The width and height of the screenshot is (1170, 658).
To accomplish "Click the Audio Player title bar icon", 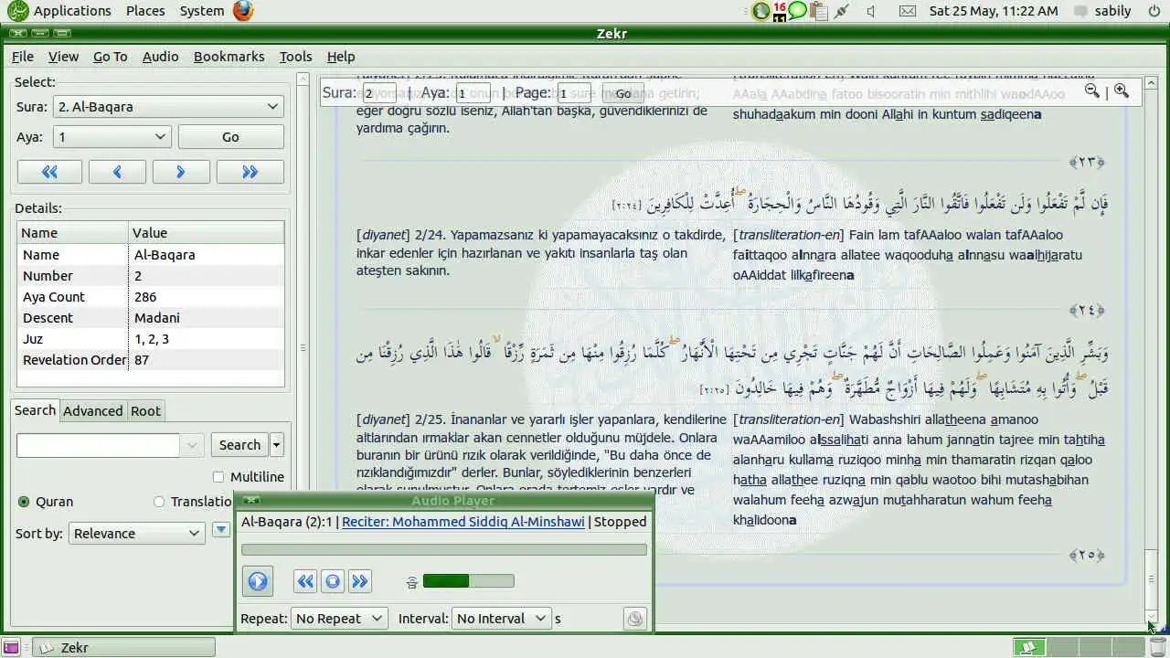I will pos(251,500).
